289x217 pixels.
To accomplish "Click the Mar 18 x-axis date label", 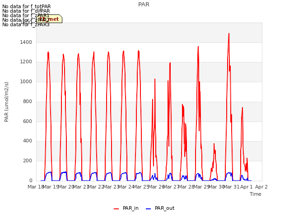I will (36, 187).
